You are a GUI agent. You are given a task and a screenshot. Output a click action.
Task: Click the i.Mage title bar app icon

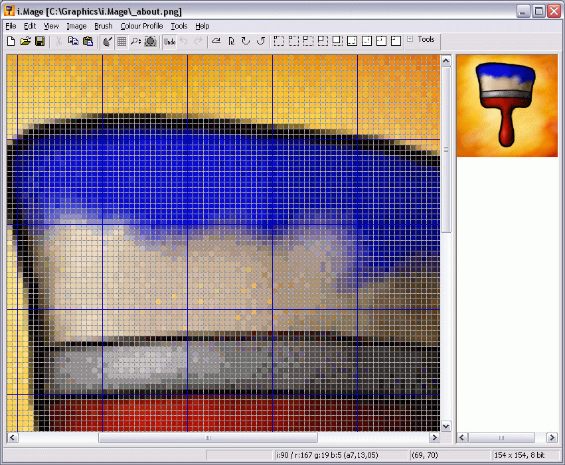click(9, 11)
